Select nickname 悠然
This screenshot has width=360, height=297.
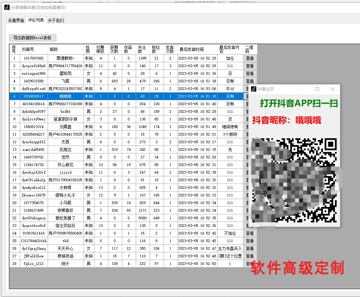[x=66, y=157]
